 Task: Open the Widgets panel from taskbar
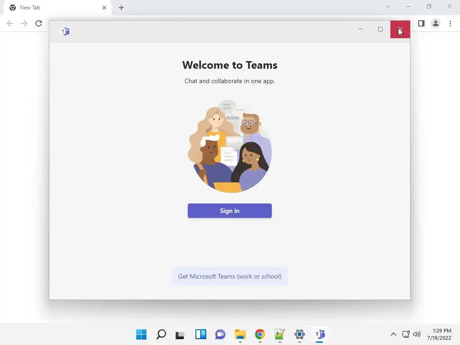click(x=201, y=334)
